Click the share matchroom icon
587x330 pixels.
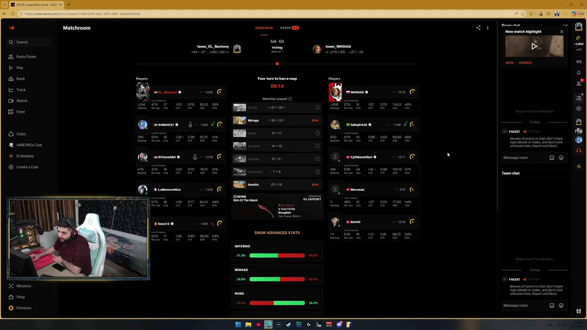478,28
